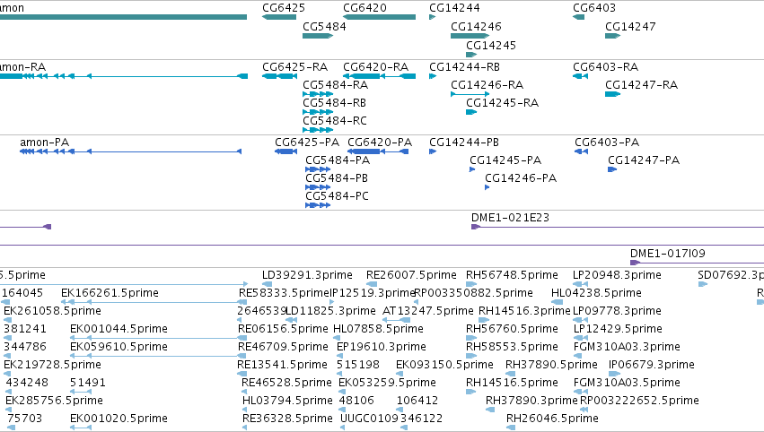Click the CG5484 gene label
The height and width of the screenshot is (432, 764).
pyautogui.click(x=324, y=27)
